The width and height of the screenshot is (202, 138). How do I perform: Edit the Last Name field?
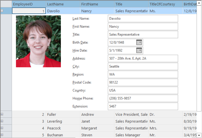143,19
